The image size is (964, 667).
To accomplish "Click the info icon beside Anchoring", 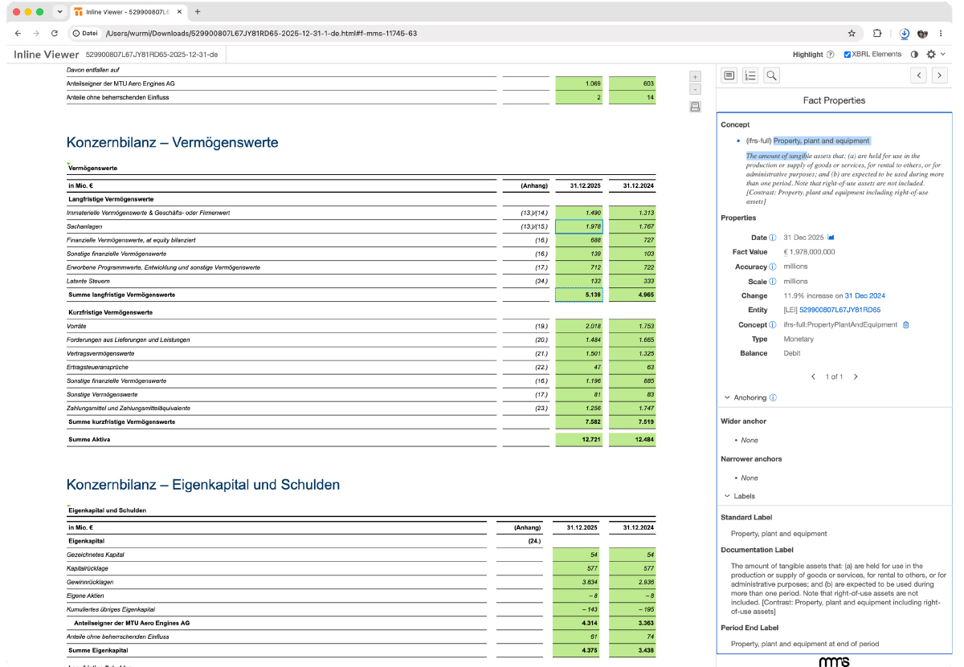I will point(773,397).
